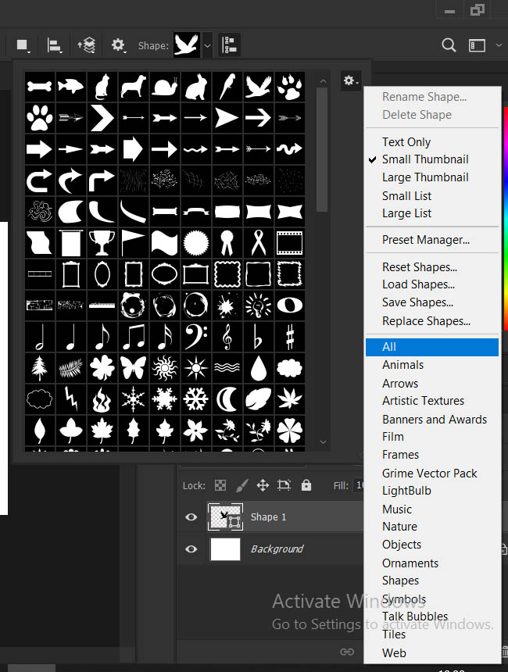The width and height of the screenshot is (508, 672).
Task: Select Save Shapes menu item
Action: pos(417,302)
